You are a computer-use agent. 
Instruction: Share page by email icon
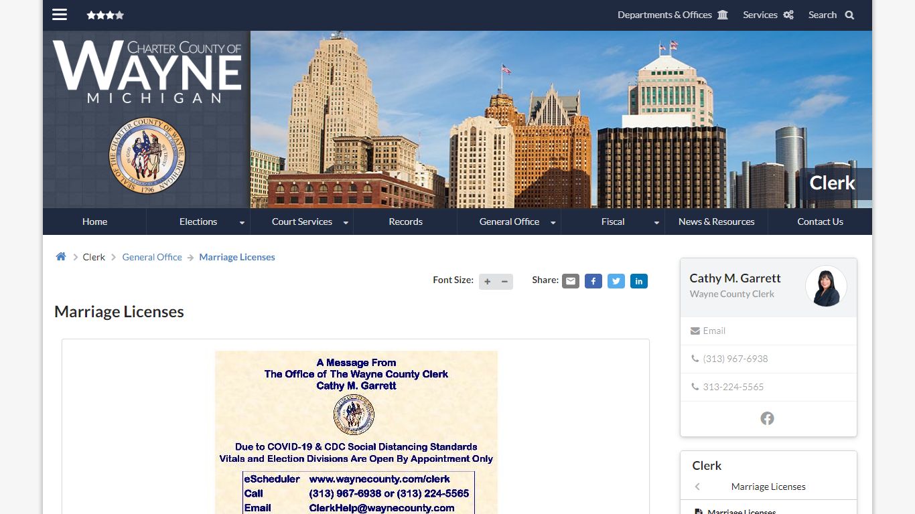571,281
